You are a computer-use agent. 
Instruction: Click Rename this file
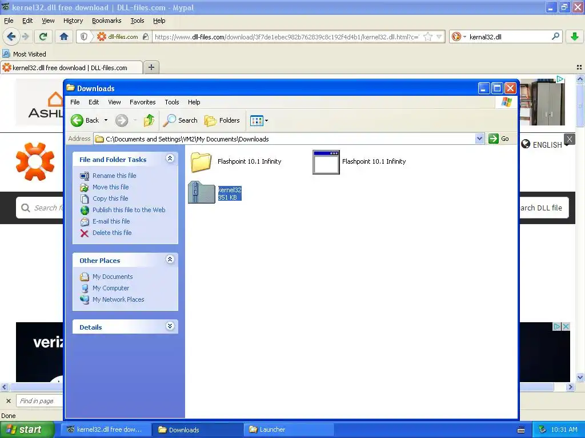[114, 176]
